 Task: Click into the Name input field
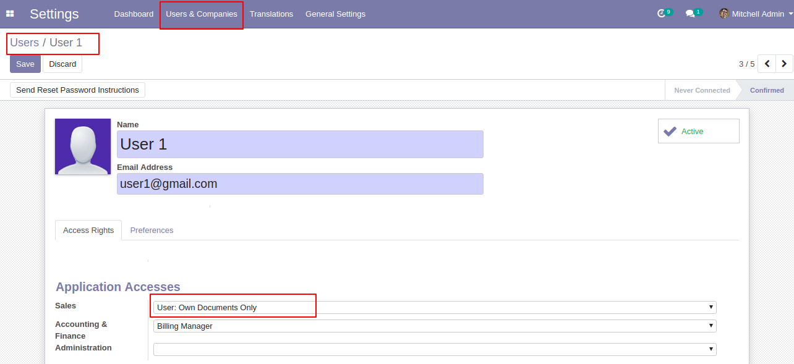pos(300,144)
